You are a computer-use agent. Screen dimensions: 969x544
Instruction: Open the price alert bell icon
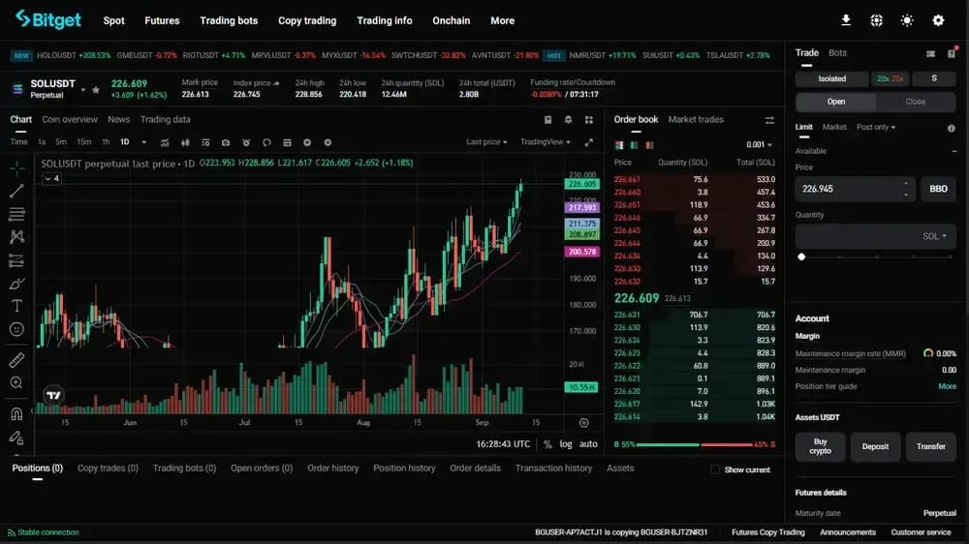[x=568, y=120]
